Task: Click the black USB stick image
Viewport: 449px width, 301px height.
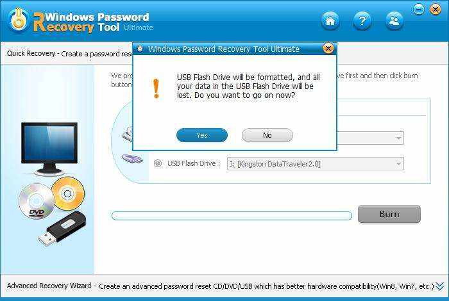Action: click(x=62, y=229)
